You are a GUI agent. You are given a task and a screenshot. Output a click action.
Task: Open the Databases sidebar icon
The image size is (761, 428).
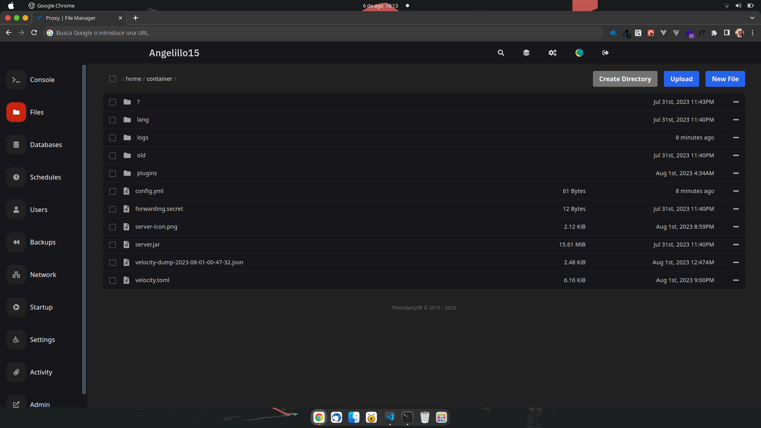[x=16, y=145]
